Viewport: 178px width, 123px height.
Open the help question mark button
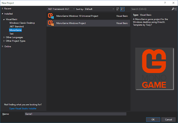tap(165, 3)
